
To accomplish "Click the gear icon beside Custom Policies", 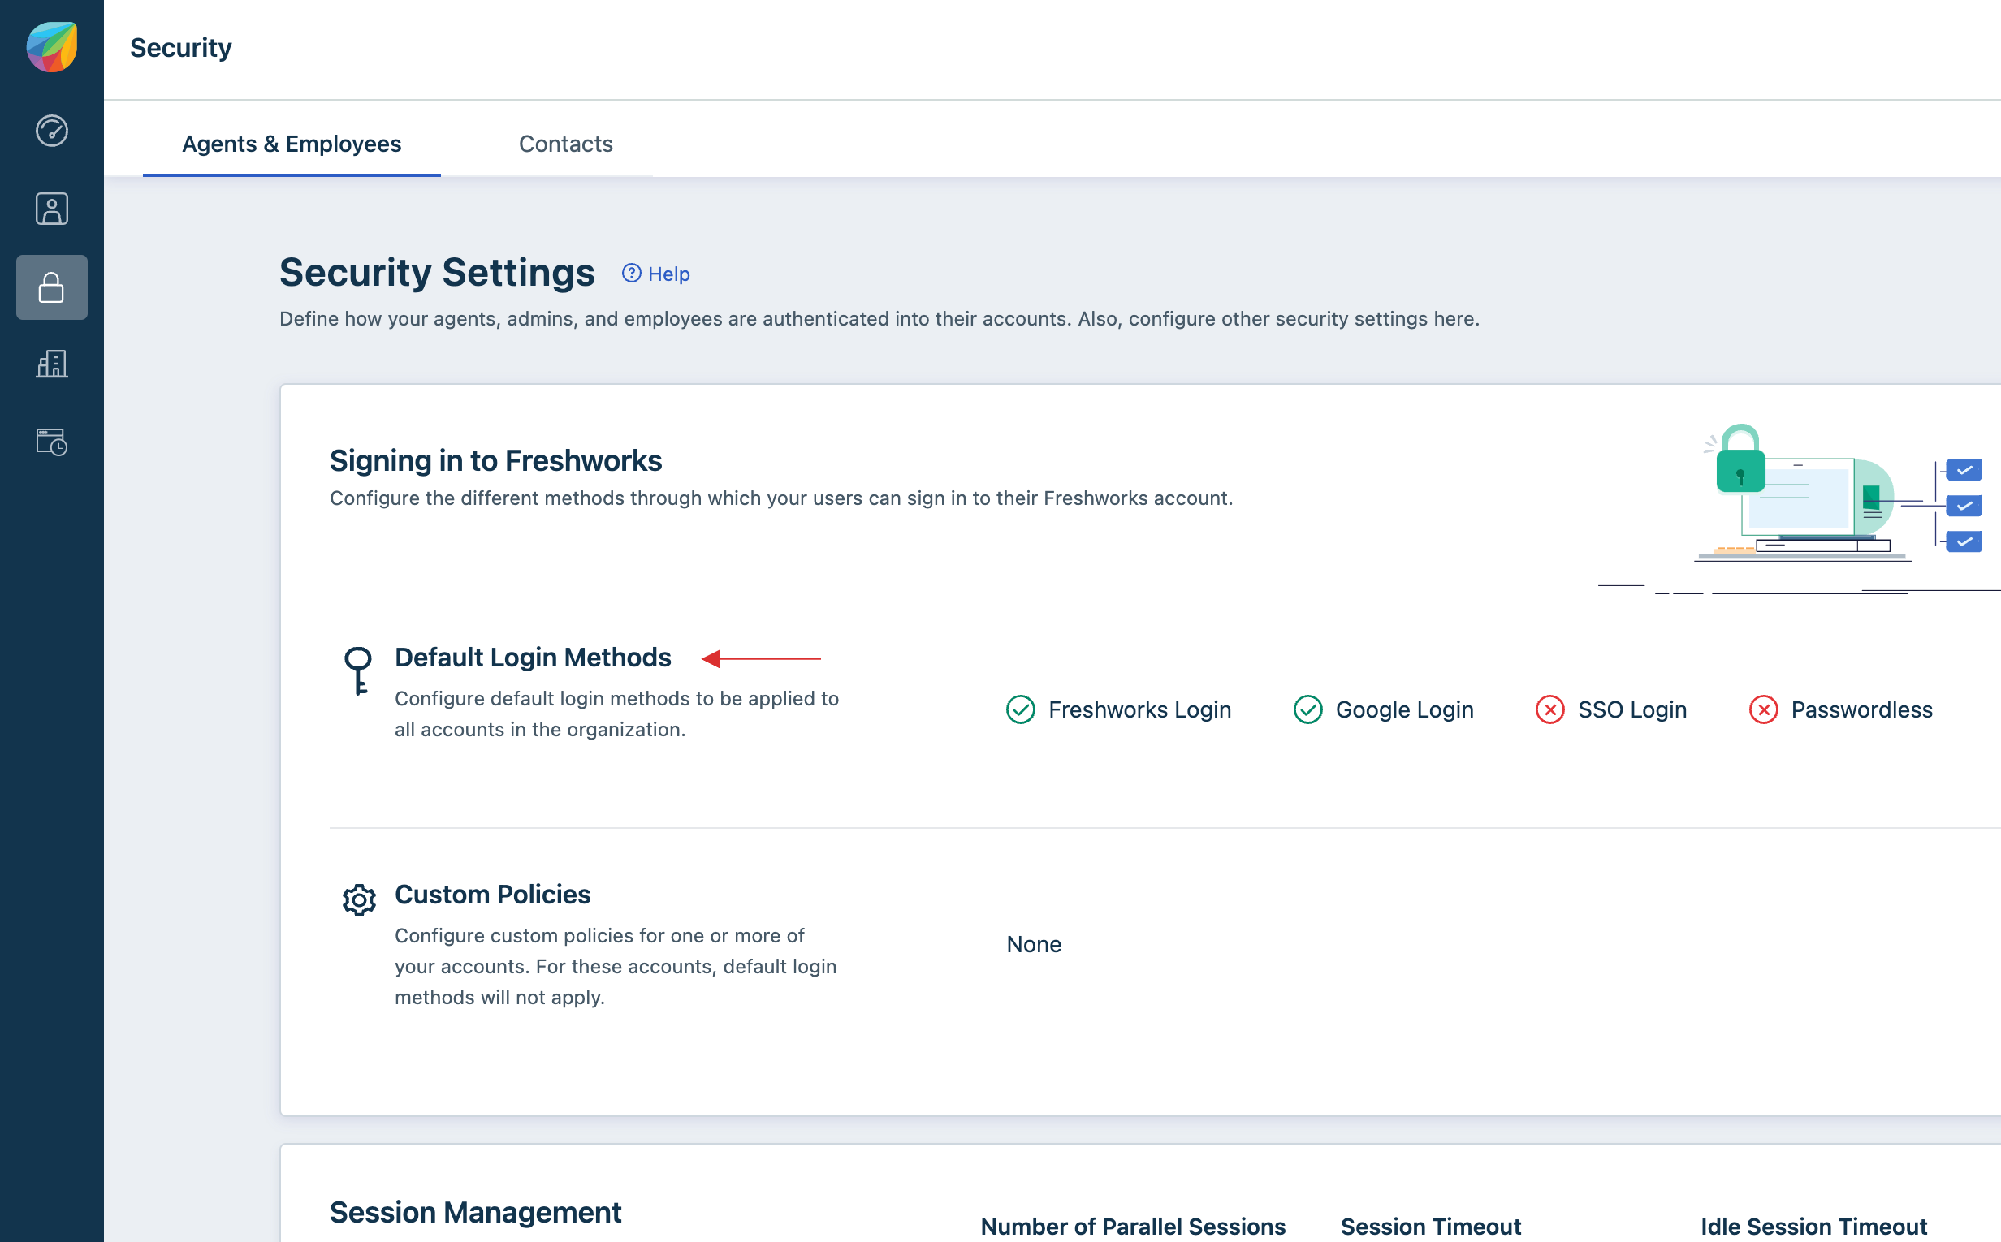I will click(359, 900).
